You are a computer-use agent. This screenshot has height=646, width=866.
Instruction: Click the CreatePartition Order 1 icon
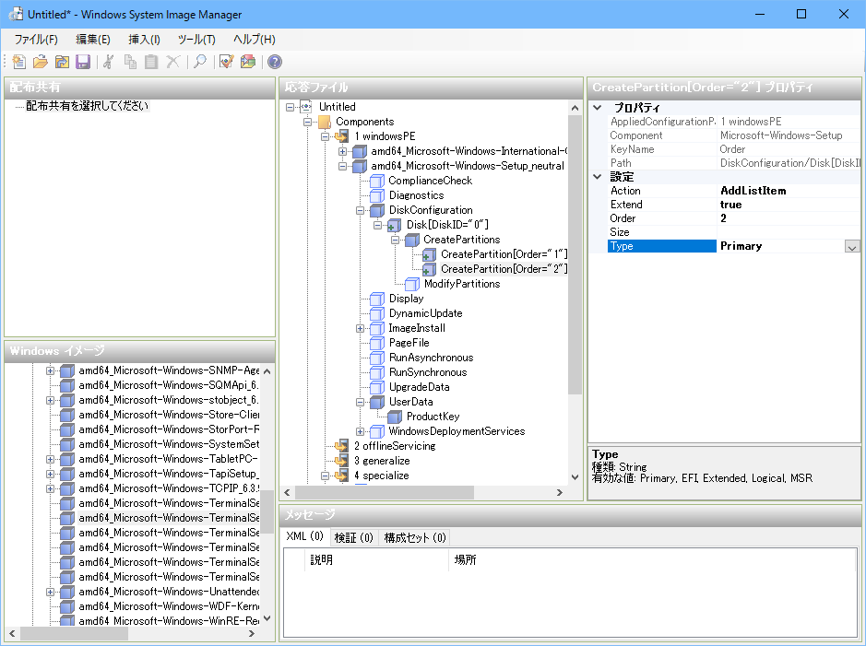click(x=429, y=254)
